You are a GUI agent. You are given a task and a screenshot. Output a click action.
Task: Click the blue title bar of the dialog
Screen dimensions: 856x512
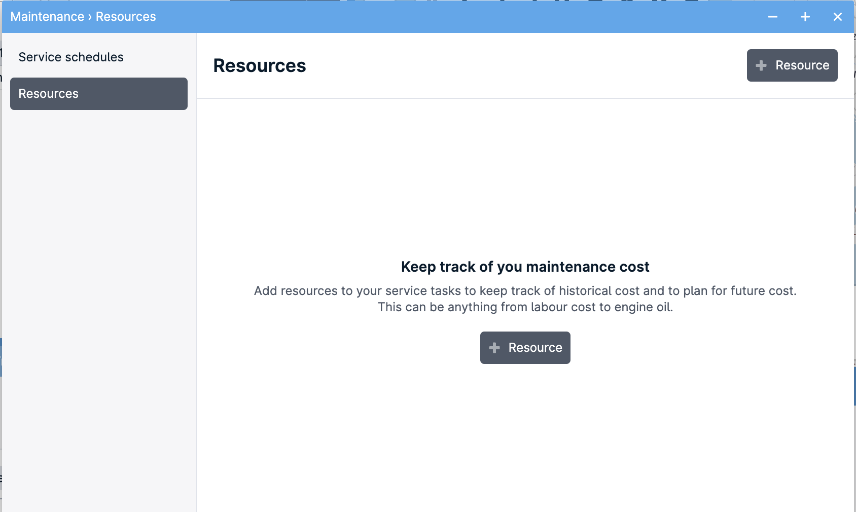pyautogui.click(x=406, y=16)
